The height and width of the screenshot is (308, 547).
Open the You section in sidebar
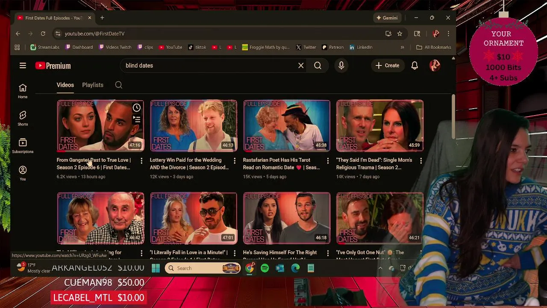coord(23,173)
